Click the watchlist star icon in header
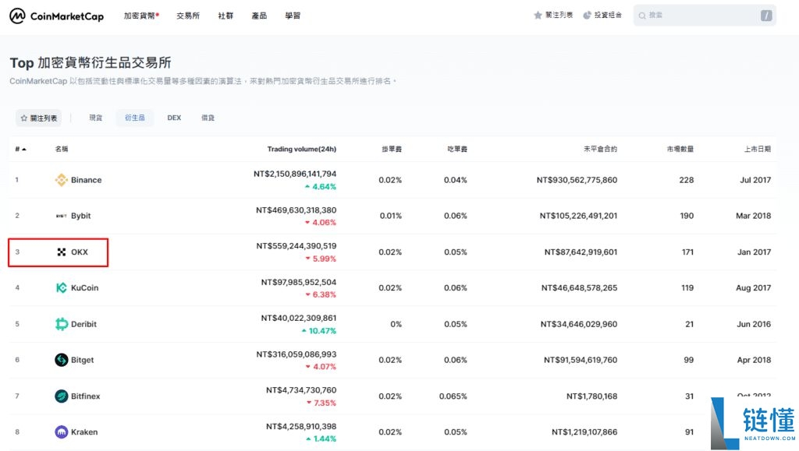 tap(538, 16)
